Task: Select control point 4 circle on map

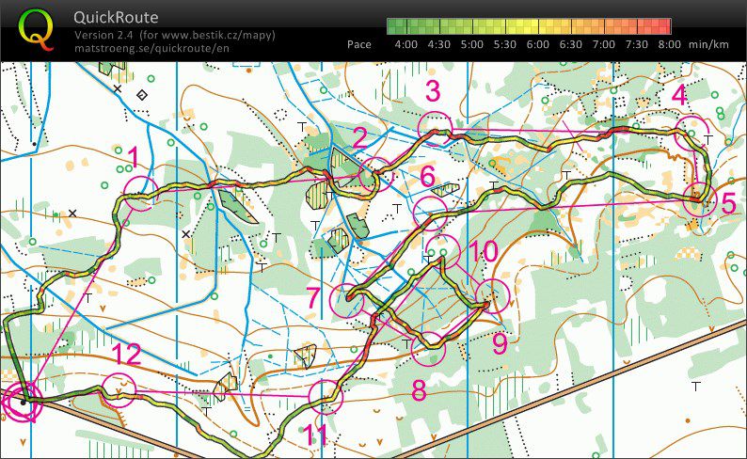Action: 692,134
